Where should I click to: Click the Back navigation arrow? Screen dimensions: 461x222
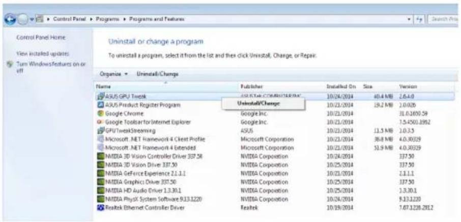pos(10,20)
